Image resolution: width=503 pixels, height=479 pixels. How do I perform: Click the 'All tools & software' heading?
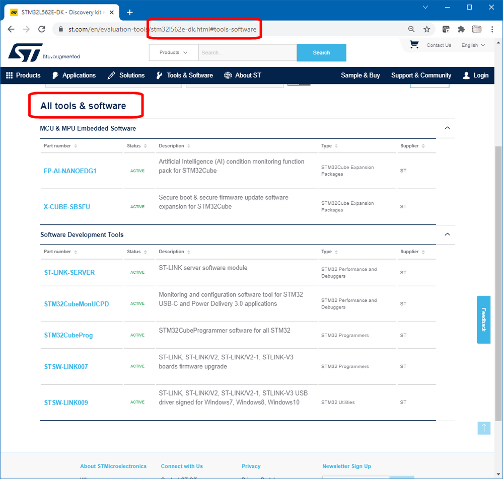pos(83,106)
